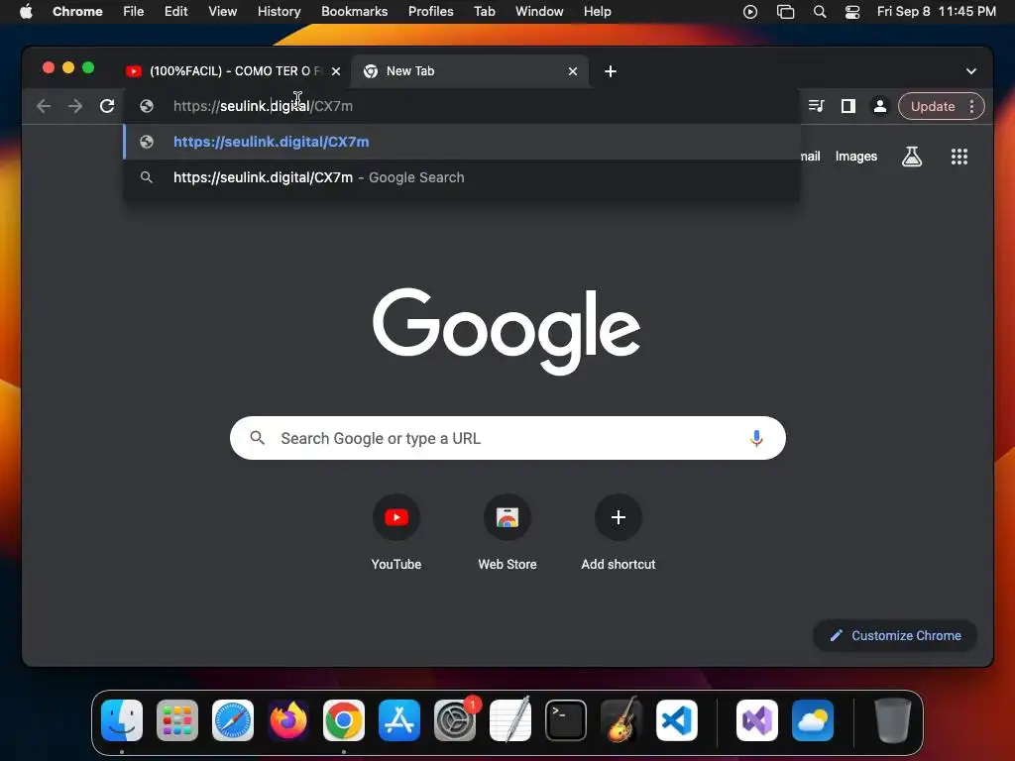Open the Help menu
Image resolution: width=1015 pixels, height=761 pixels.
(597, 12)
